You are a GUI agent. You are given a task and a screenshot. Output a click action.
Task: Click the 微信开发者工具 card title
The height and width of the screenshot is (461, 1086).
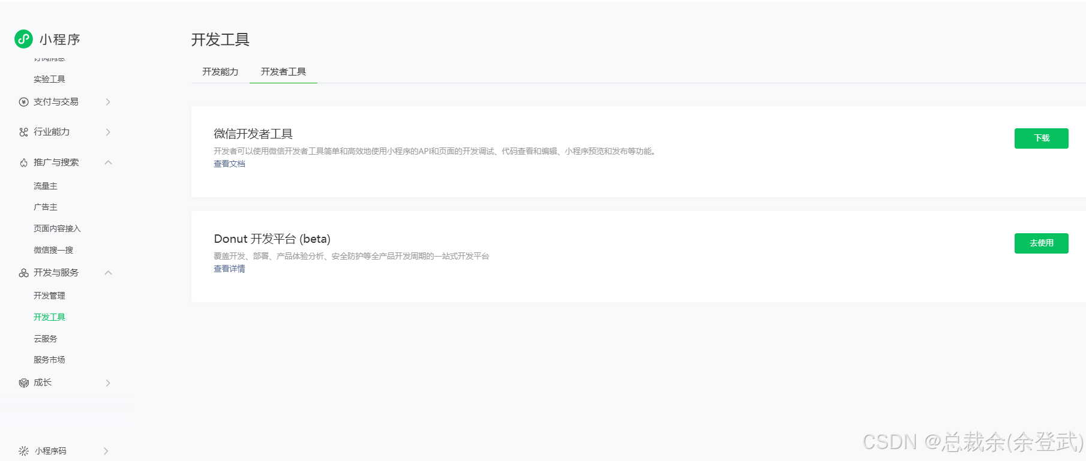coord(253,134)
